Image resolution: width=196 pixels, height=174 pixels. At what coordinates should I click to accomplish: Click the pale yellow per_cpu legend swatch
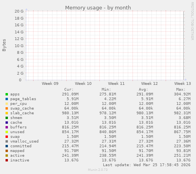click(7, 104)
